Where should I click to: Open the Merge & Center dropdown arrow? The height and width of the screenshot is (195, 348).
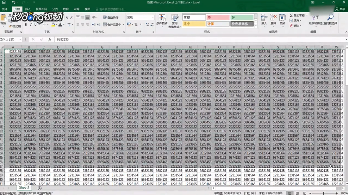(x=123, y=25)
